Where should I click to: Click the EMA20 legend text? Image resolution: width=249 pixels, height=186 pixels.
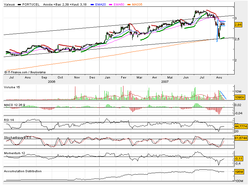click(x=101, y=5)
